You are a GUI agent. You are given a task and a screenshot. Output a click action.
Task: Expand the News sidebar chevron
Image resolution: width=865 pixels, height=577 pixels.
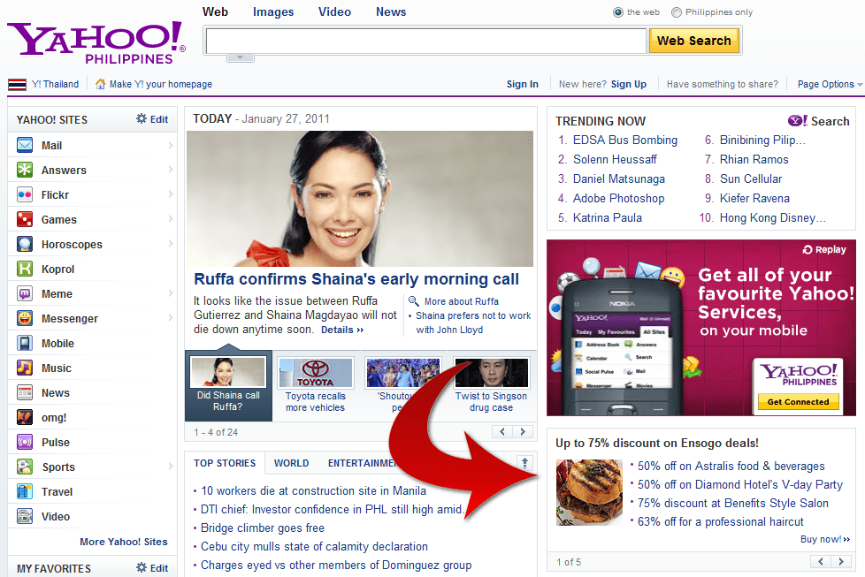[x=172, y=392]
